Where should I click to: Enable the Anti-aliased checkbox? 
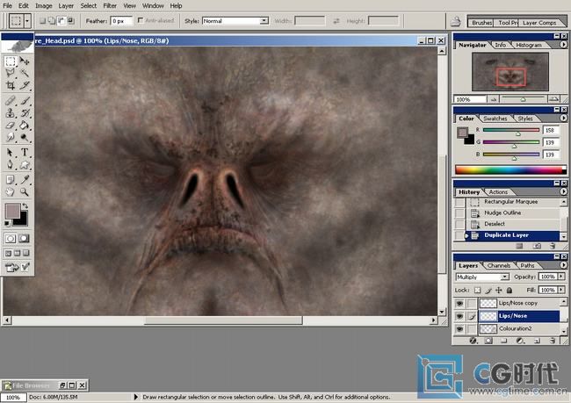[140, 20]
